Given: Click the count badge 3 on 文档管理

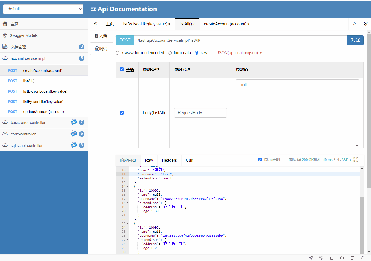Looking at the screenshot, I should point(82,47).
